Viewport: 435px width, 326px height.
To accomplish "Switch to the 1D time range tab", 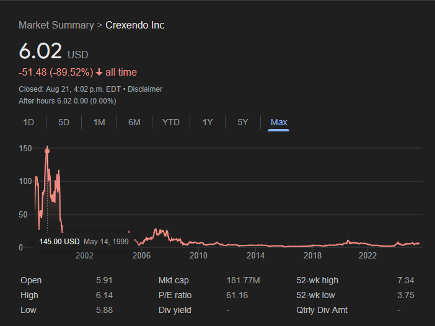I will pos(29,122).
